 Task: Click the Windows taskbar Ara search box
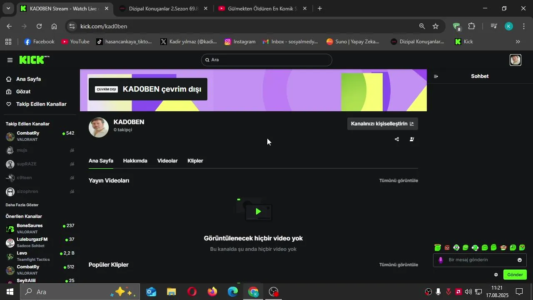click(x=80, y=292)
